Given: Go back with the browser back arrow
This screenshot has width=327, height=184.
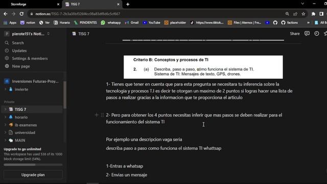Looking at the screenshot, I should coord(6,14).
